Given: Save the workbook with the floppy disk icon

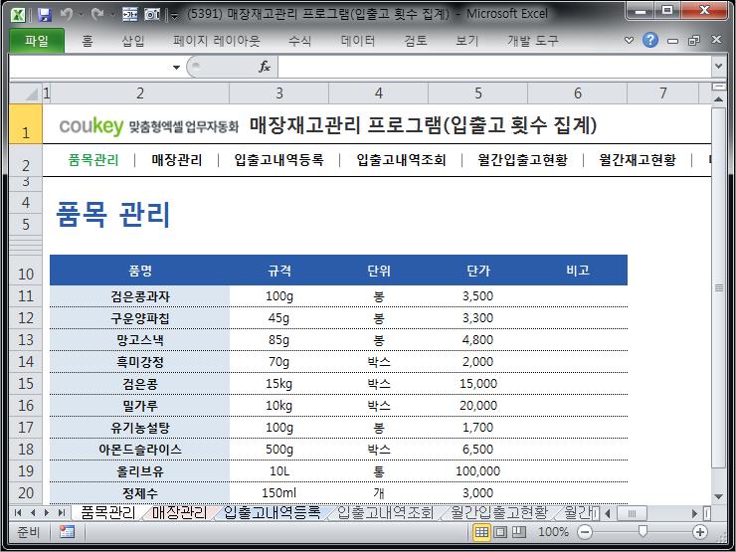Looking at the screenshot, I should coord(44,15).
